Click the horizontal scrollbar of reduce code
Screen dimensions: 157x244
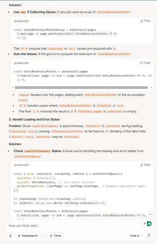coord(81,88)
